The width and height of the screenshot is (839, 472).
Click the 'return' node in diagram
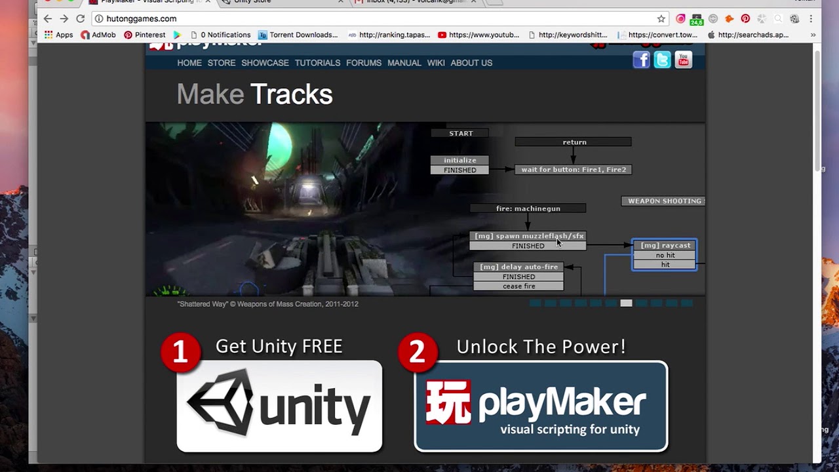coord(574,142)
